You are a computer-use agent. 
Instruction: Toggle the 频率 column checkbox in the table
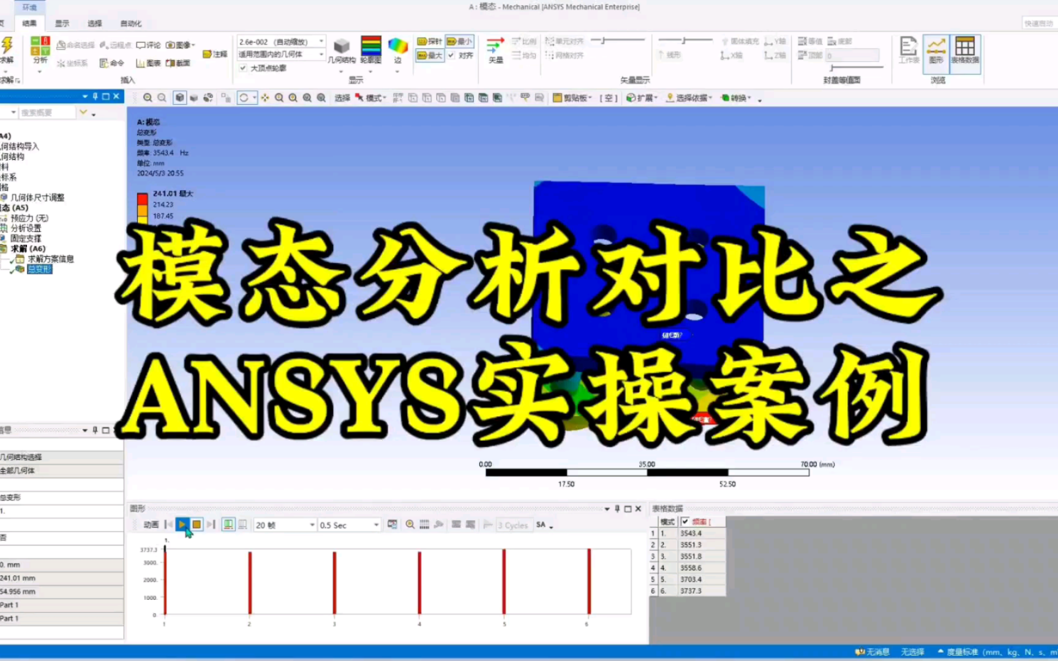point(685,521)
